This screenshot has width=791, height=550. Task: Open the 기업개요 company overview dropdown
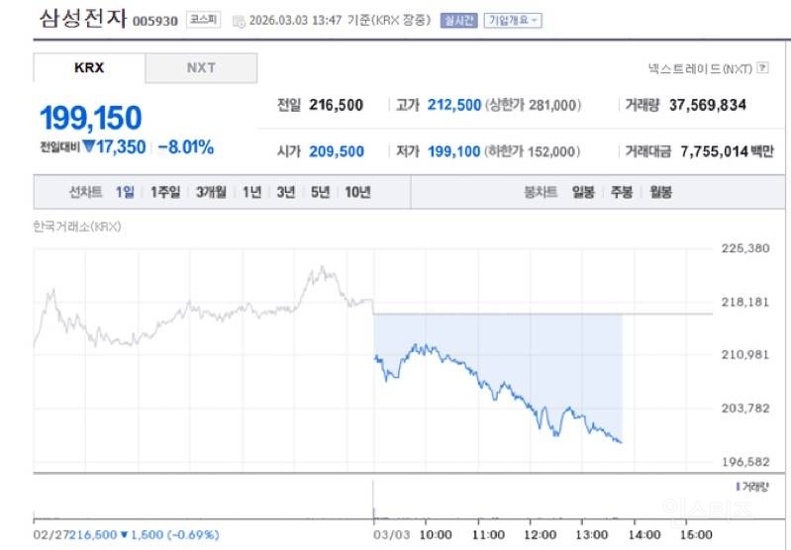512,20
